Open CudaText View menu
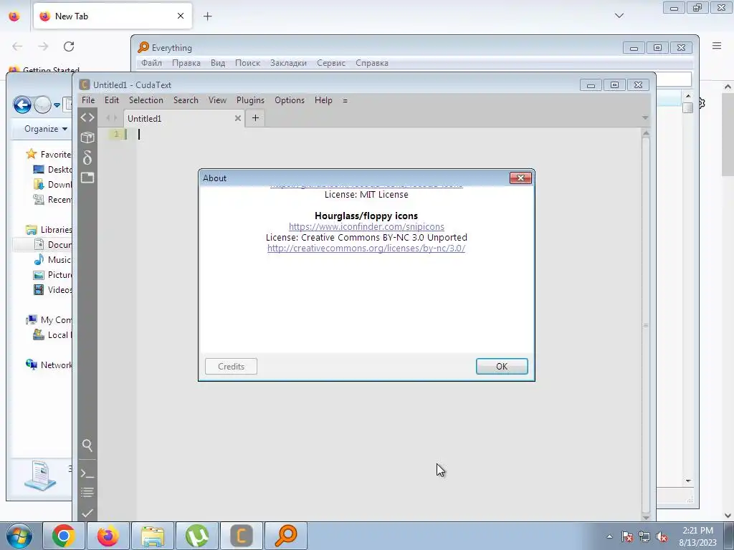The image size is (734, 550). tap(217, 100)
